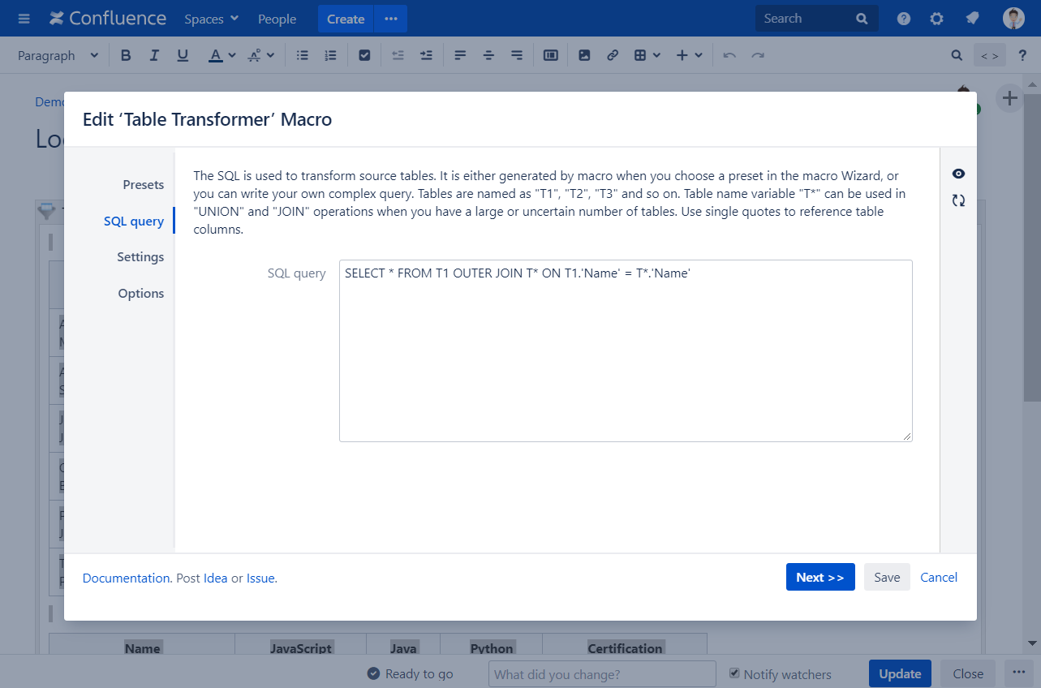This screenshot has height=688, width=1041.
Task: Switch to the Presets tab
Action: click(143, 185)
